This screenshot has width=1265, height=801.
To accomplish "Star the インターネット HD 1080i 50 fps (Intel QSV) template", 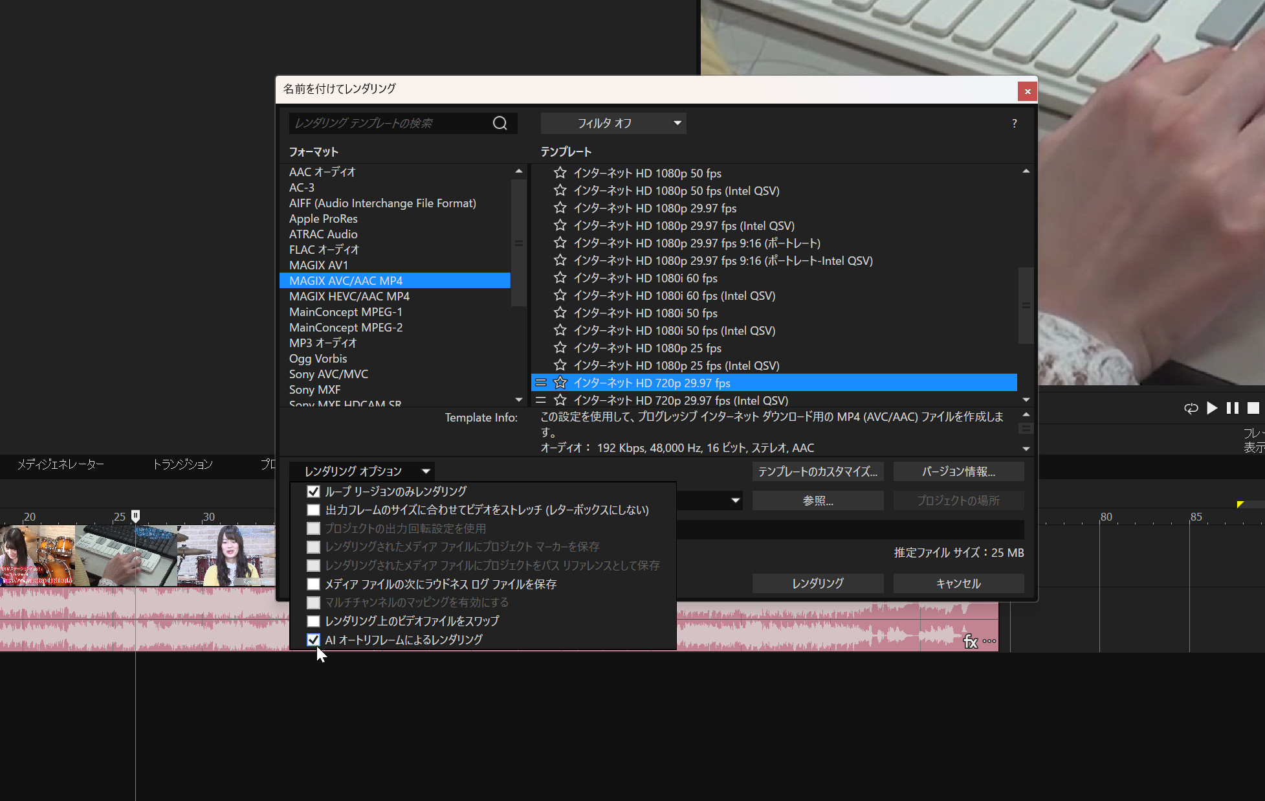I will 560,330.
